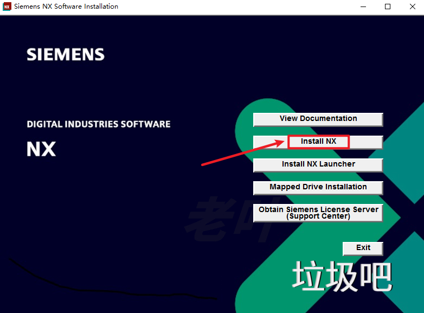Click the Siemens NX Software Installation title
Image resolution: width=424 pixels, height=313 pixels.
point(66,7)
